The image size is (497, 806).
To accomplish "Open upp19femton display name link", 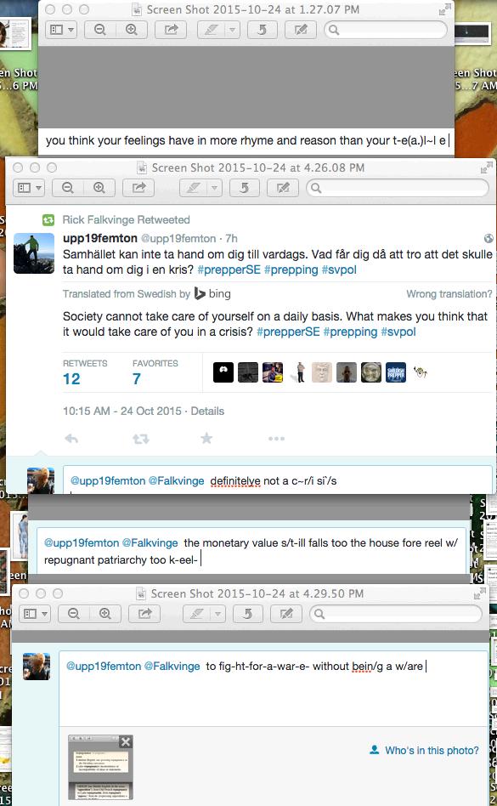I will (x=100, y=238).
